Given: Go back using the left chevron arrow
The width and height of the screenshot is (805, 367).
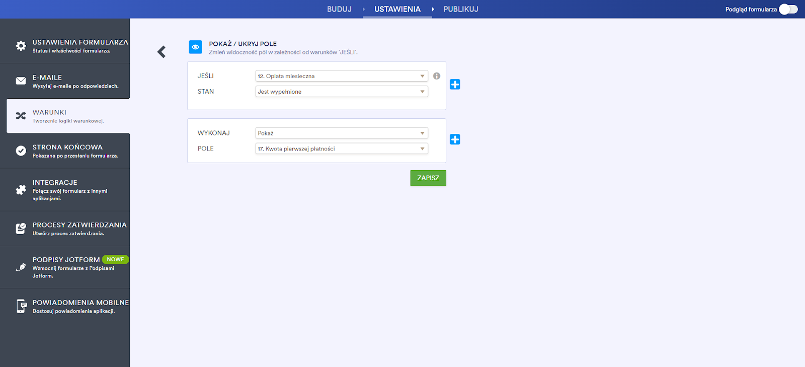Looking at the screenshot, I should pos(162,52).
